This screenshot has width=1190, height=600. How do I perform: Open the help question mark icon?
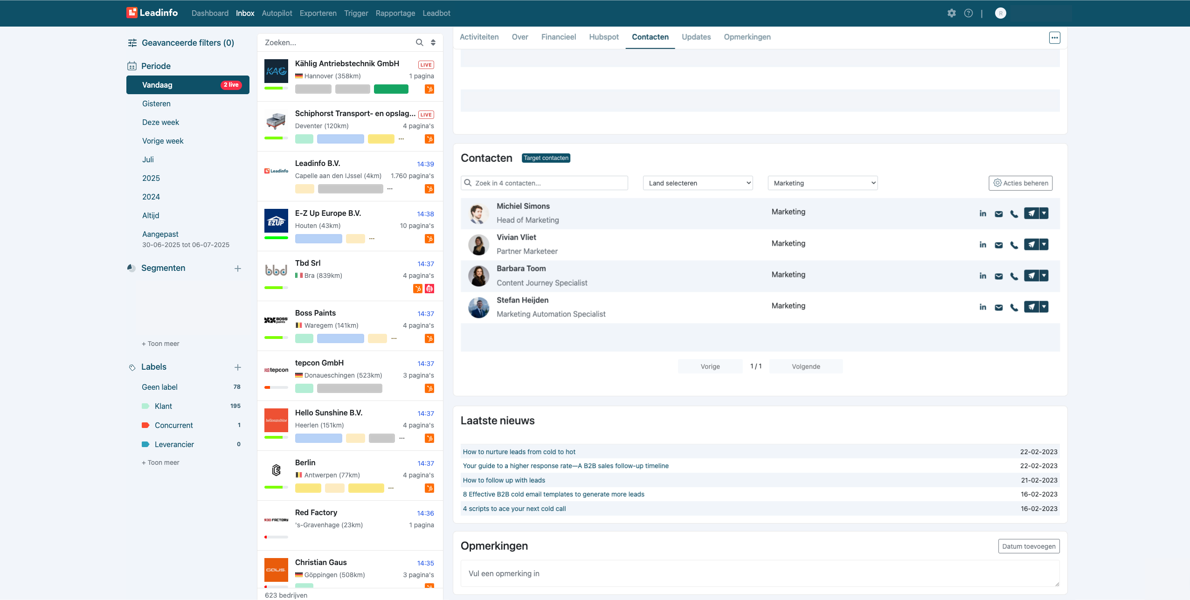point(969,13)
